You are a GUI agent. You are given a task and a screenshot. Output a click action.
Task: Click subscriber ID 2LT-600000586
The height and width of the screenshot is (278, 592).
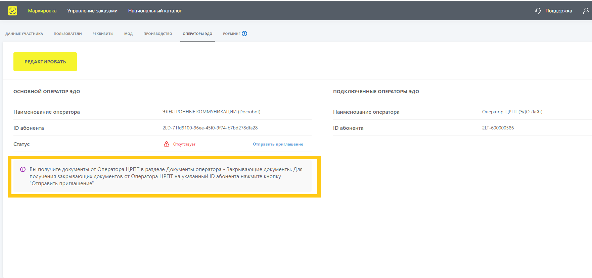(498, 128)
